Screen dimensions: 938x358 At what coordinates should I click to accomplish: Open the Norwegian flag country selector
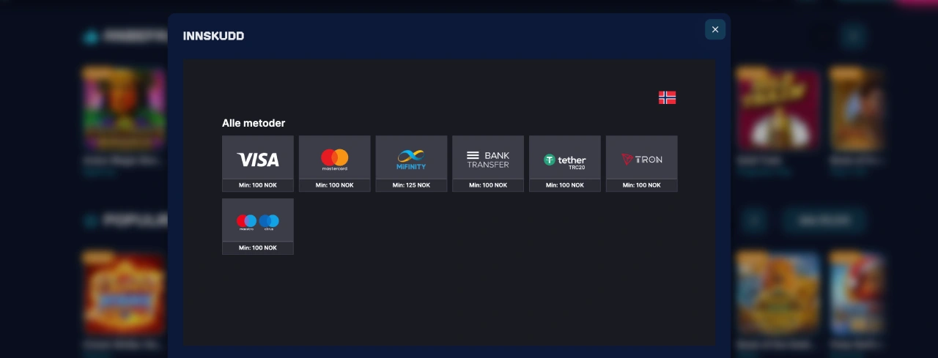tap(667, 97)
